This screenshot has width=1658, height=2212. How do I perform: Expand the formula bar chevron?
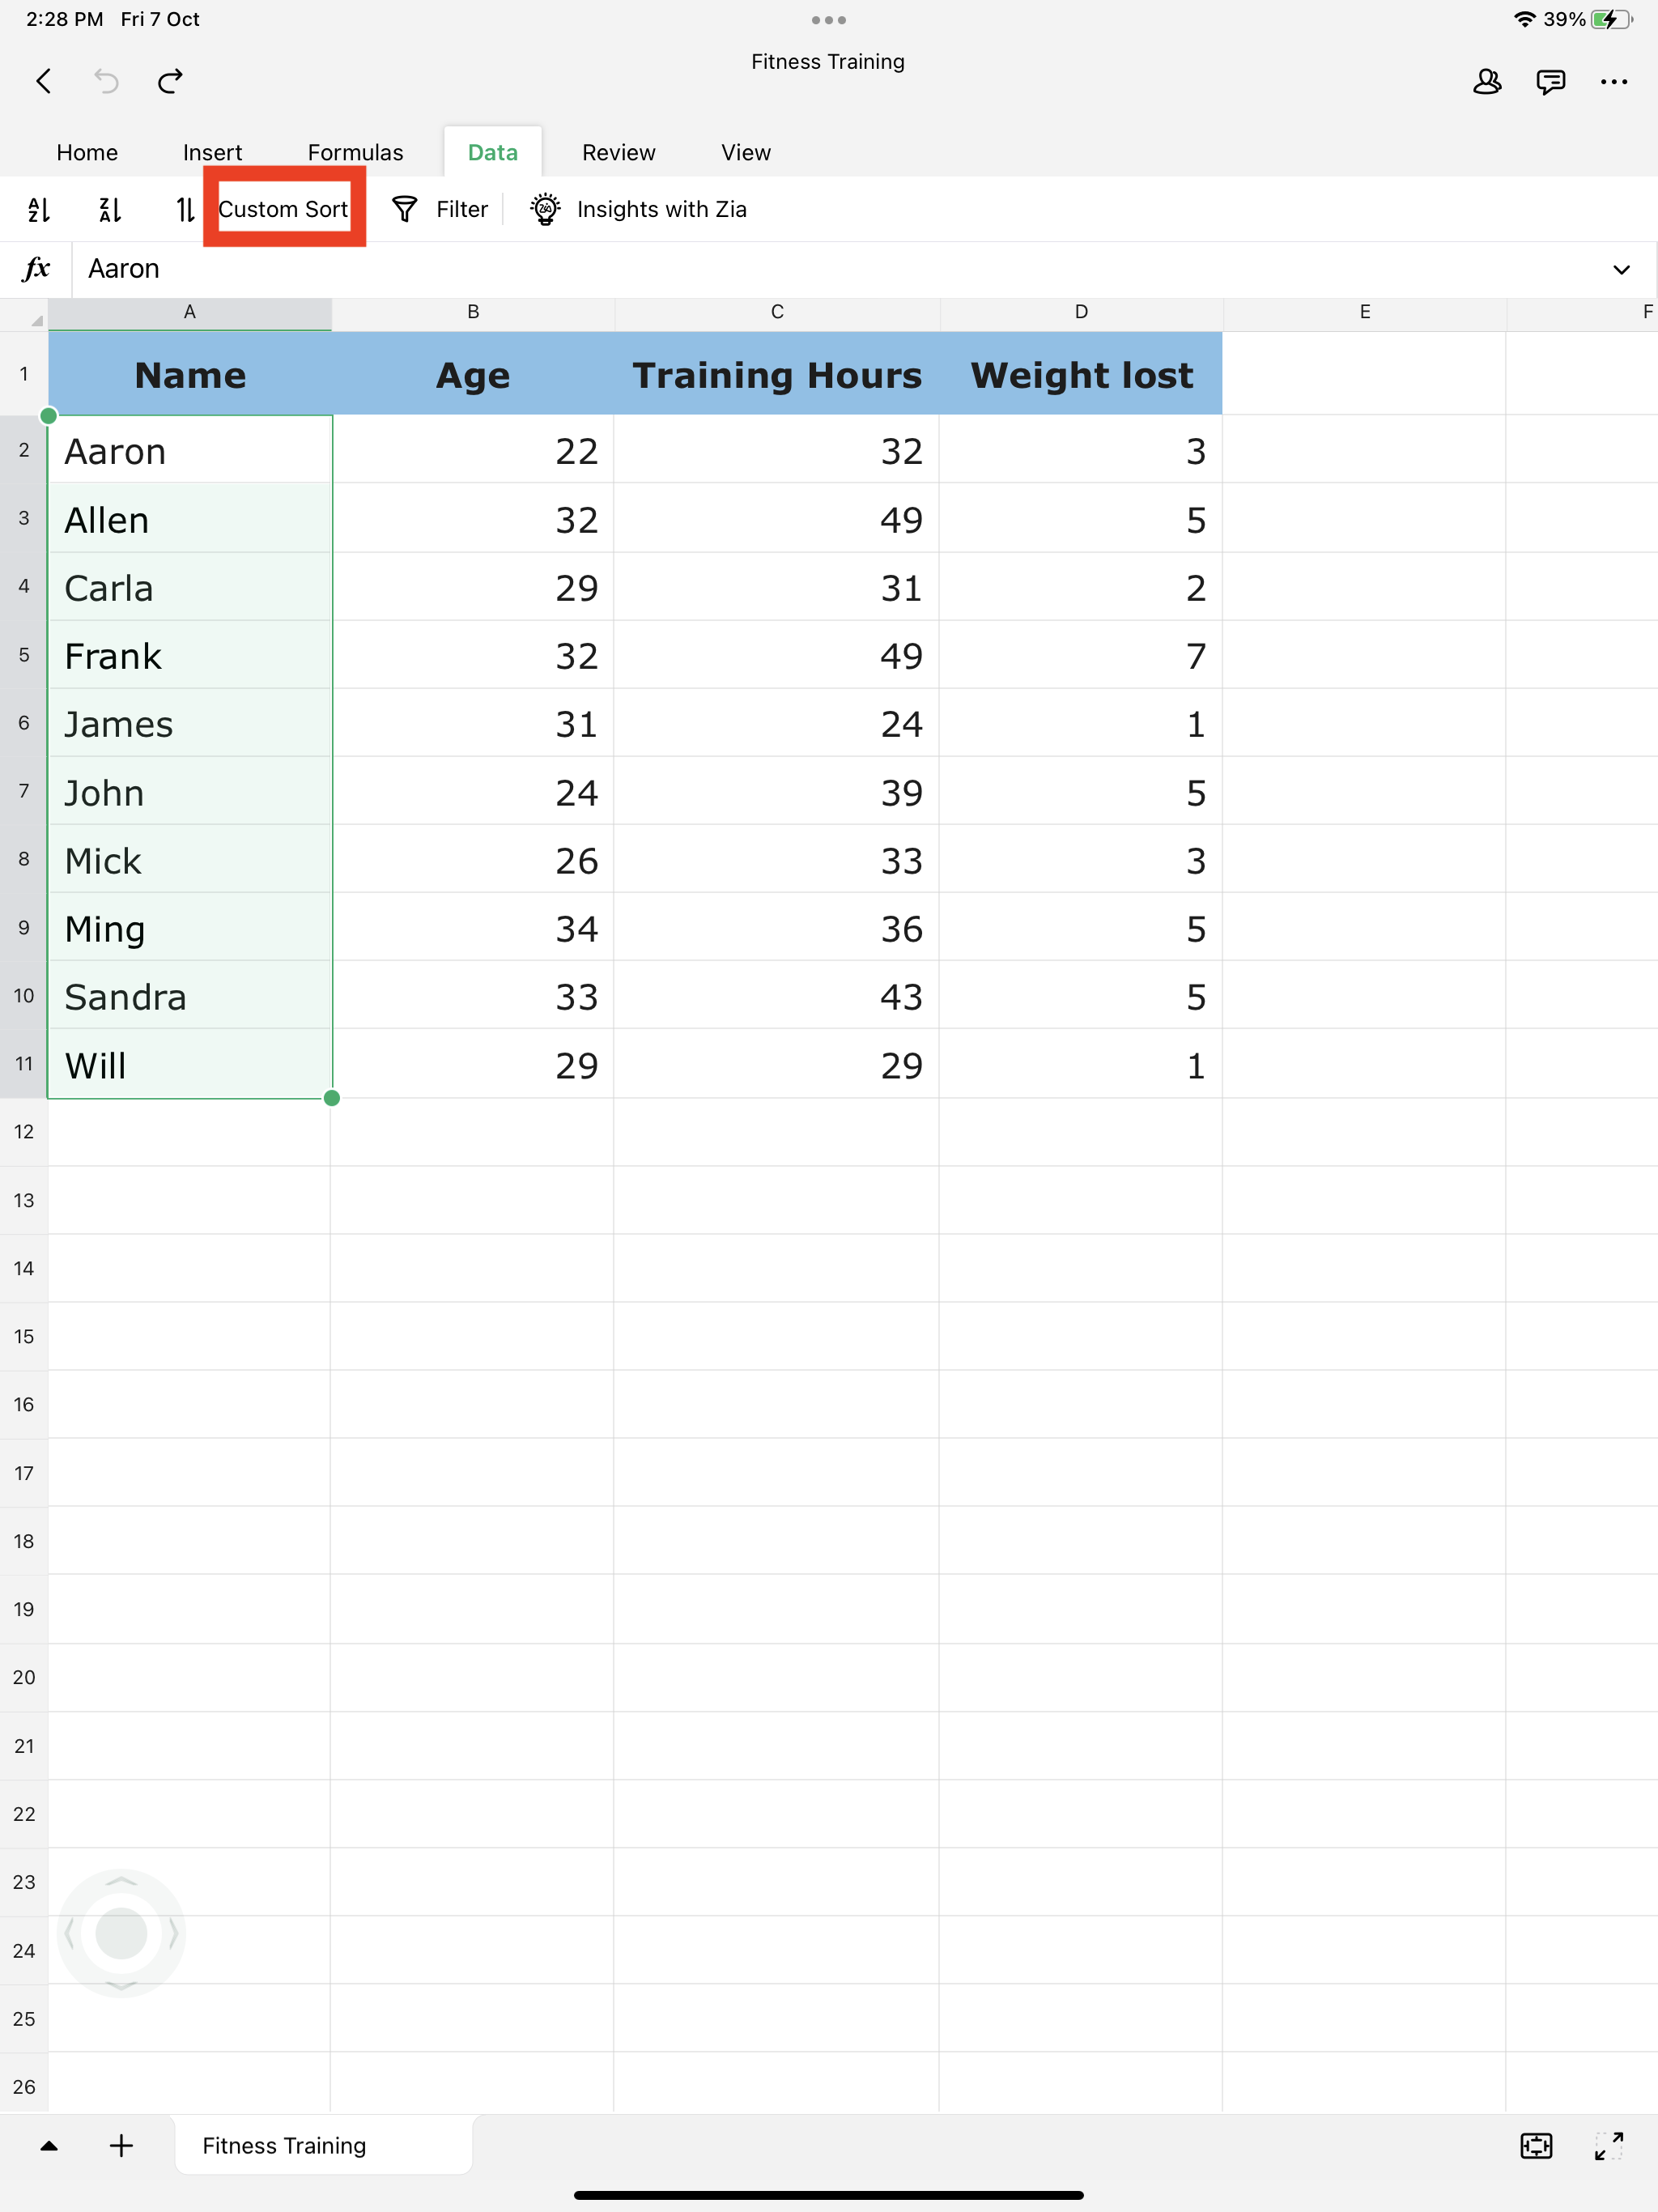[x=1621, y=270]
